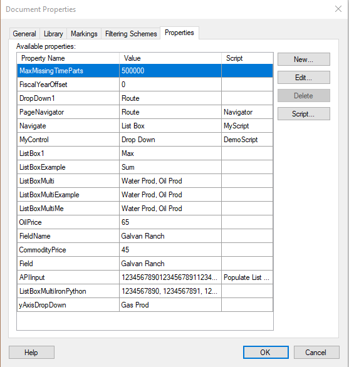Go to Filtering Schemes tab
Viewport: 349px width, 367px height.
(131, 34)
